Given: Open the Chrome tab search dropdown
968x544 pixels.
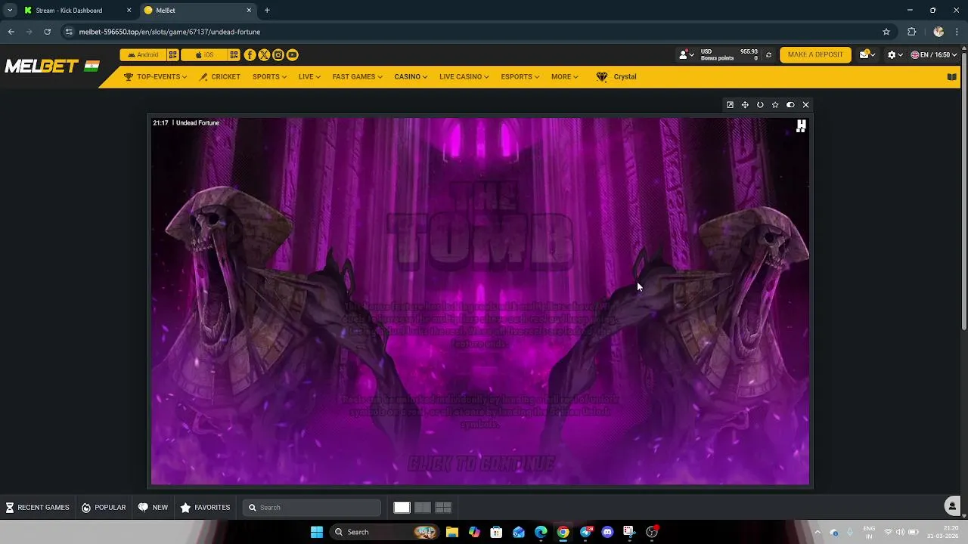Looking at the screenshot, I should [x=10, y=11].
